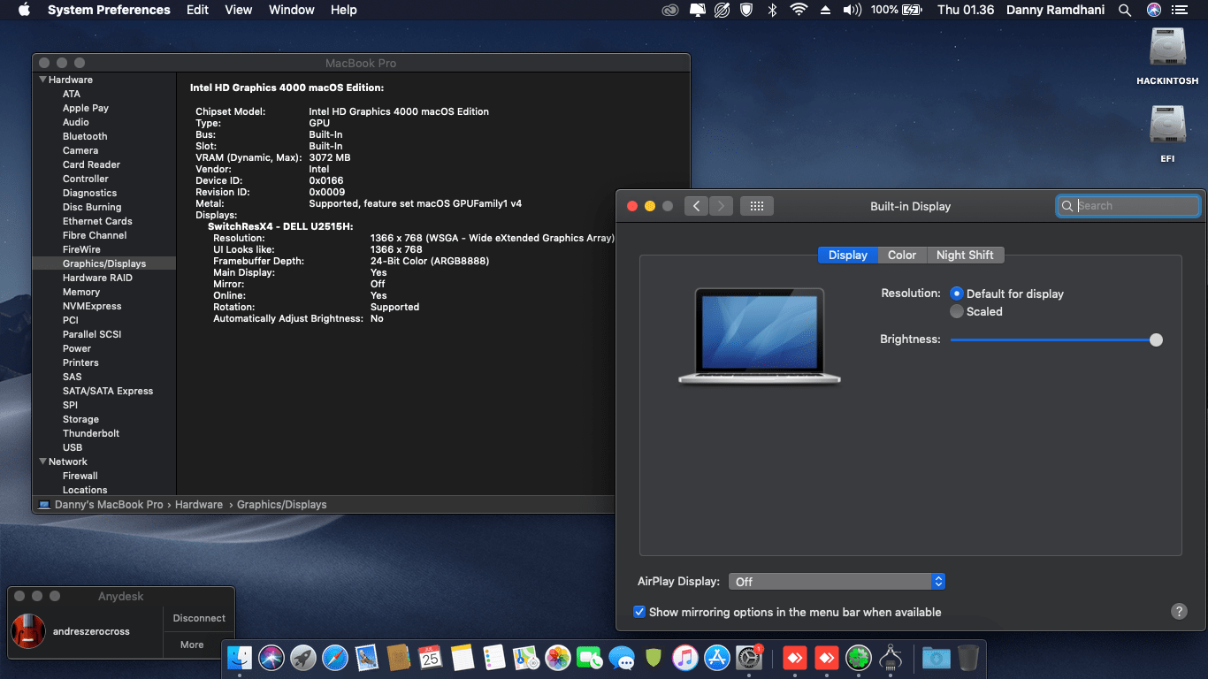
Task: Open the Help menu
Action: click(x=344, y=10)
